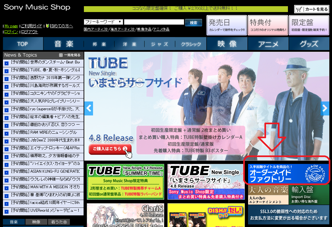Open the shopping cart button
This screenshot has height=227, width=332.
(x=312, y=9)
